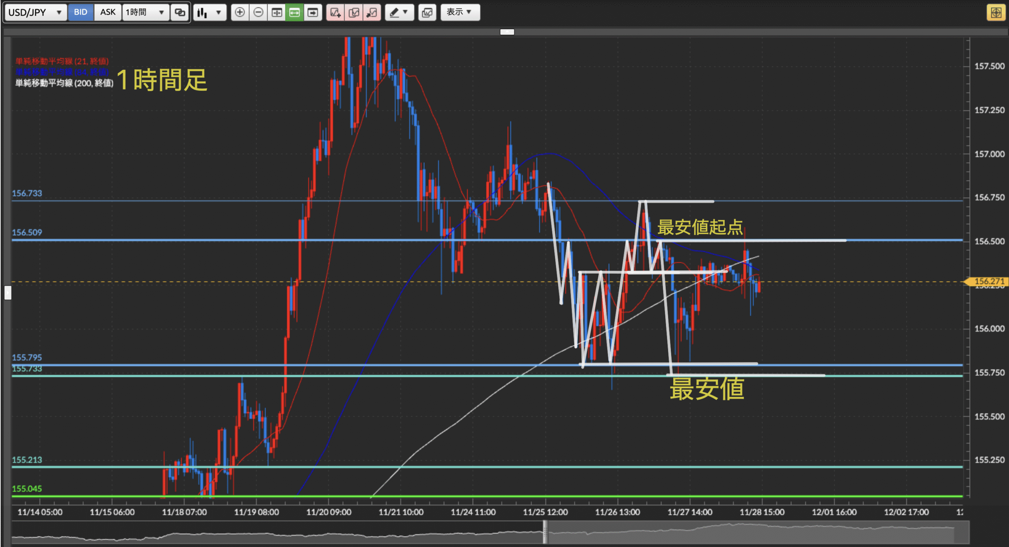The height and width of the screenshot is (547, 1009).
Task: Toggle the green horizontal-fit width button
Action: click(294, 12)
